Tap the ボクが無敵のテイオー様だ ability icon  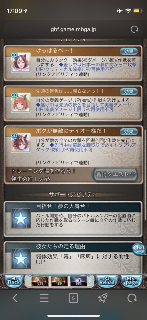point(21,143)
